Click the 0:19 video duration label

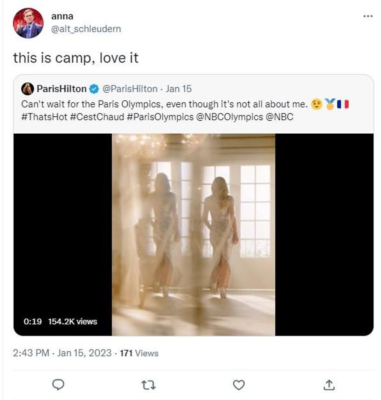coord(33,321)
